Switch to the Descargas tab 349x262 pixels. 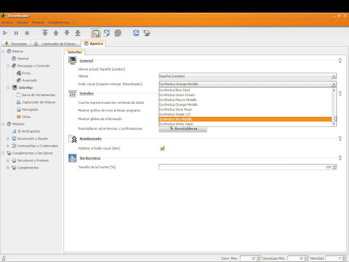[16, 44]
